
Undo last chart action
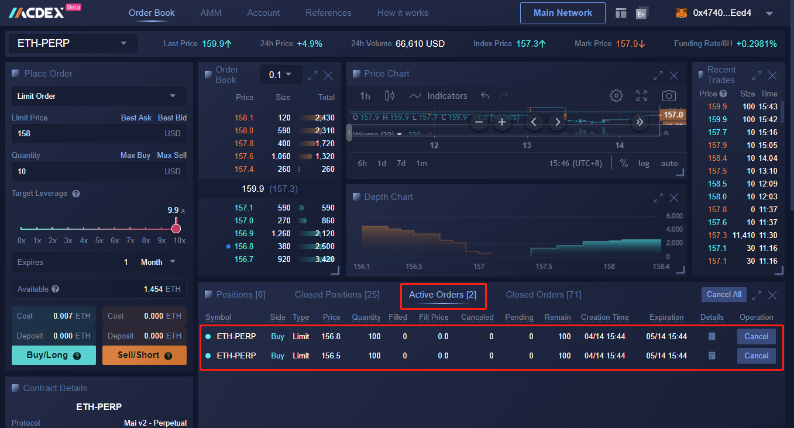point(485,96)
